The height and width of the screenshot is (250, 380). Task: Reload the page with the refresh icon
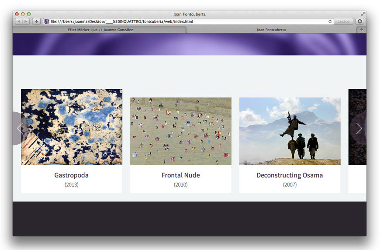pyautogui.click(x=330, y=21)
